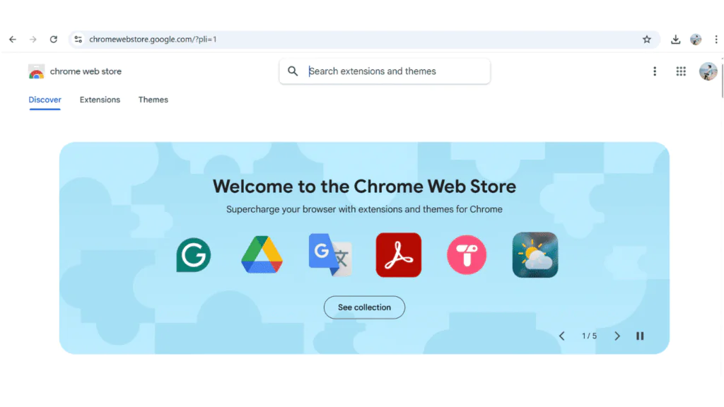
Task: Switch to the Themes tab
Action: 153,100
